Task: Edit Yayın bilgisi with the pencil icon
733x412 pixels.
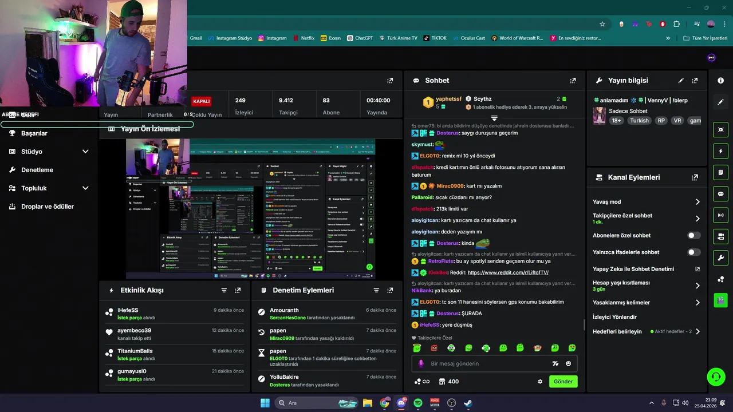Action: 681,81
